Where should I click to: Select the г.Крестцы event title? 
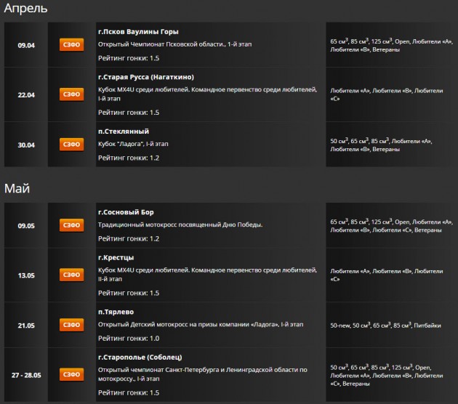coord(116,256)
